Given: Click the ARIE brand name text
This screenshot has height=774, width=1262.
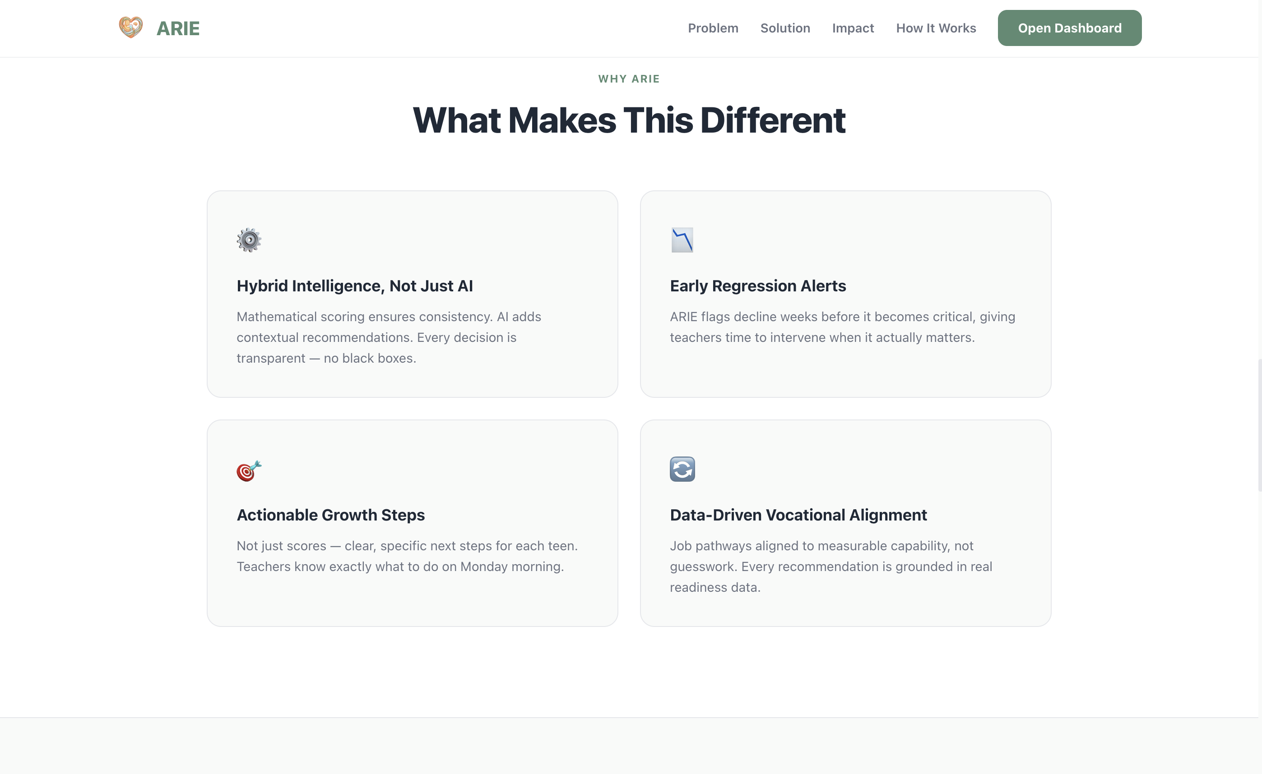Looking at the screenshot, I should [x=178, y=29].
